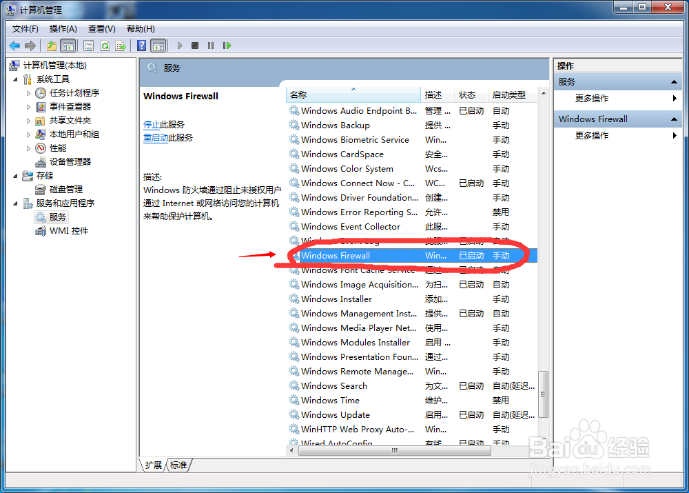The image size is (689, 493).
Task: Open the 文件(F) menu
Action: point(25,29)
